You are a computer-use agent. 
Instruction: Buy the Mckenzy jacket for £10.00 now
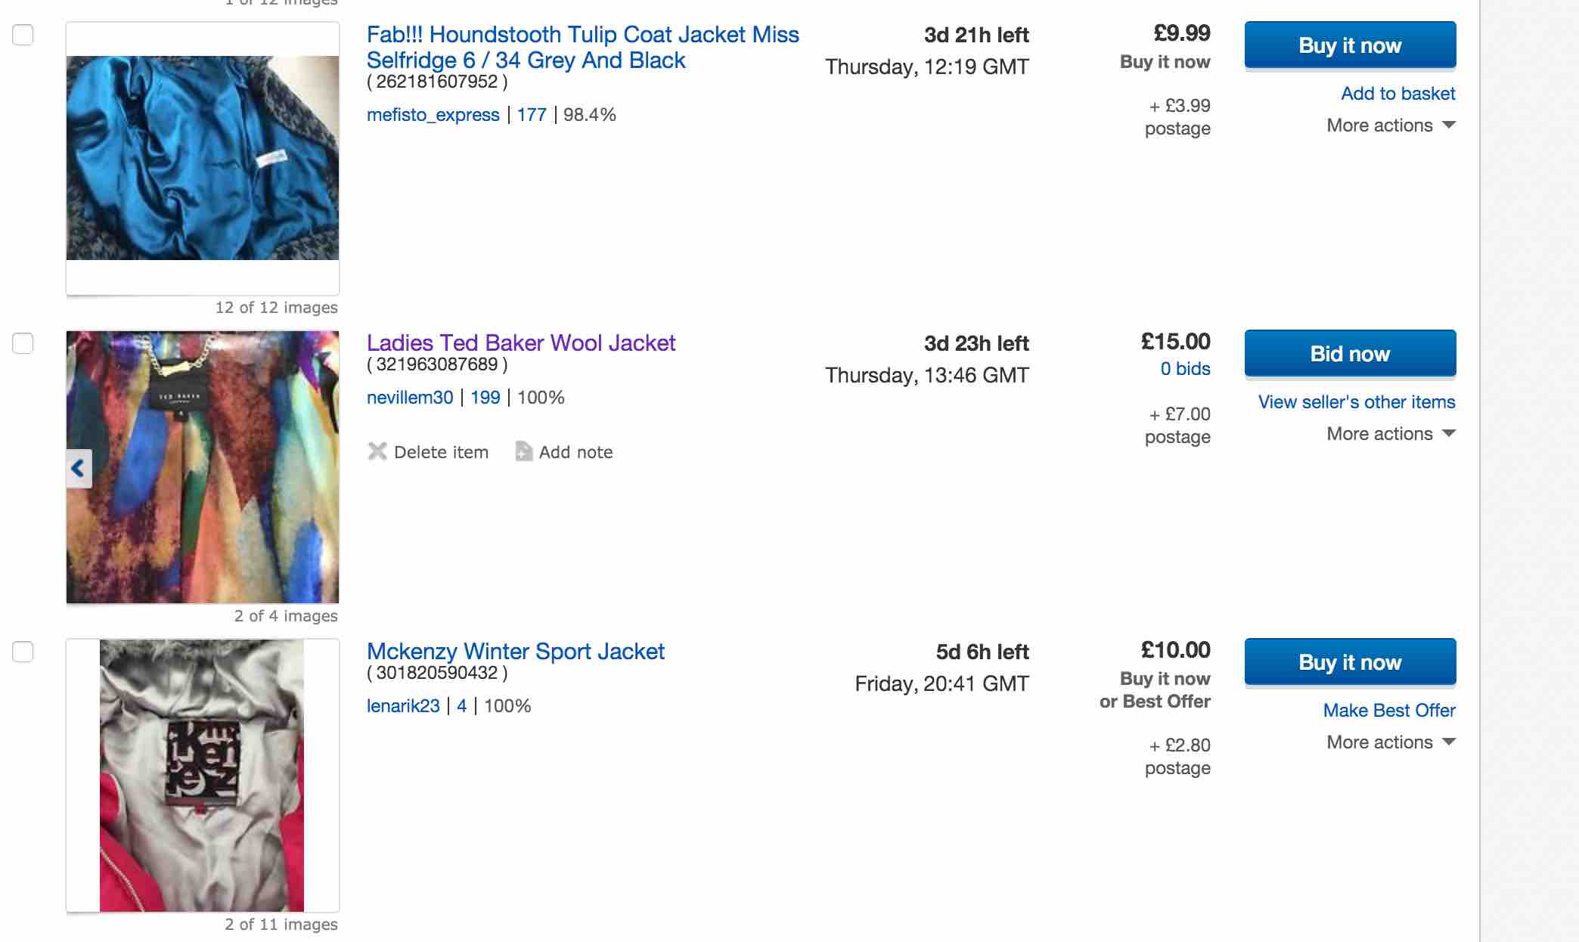[1350, 662]
